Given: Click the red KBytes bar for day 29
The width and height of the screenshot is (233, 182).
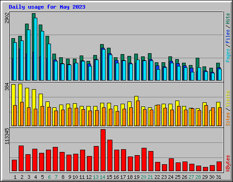Looking at the screenshot, I should (x=205, y=169).
